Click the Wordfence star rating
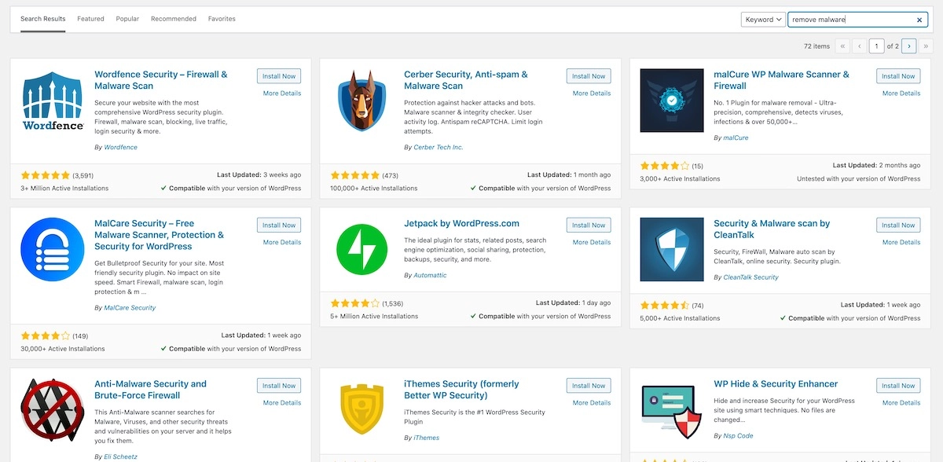Viewport: 943px width, 462px height. point(46,175)
